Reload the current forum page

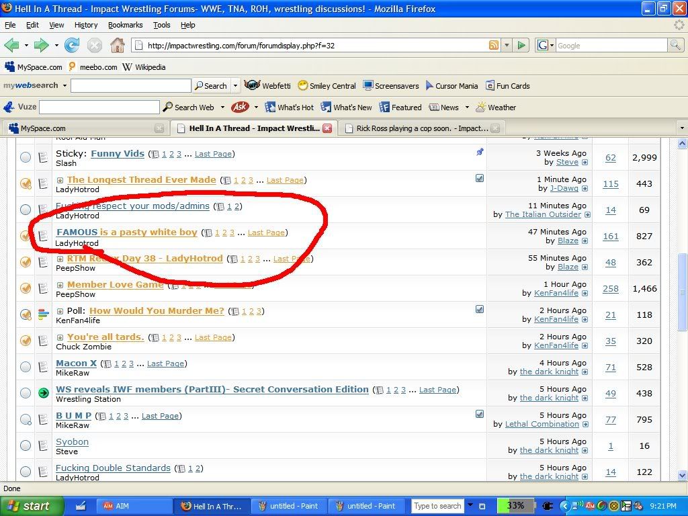tap(72, 45)
